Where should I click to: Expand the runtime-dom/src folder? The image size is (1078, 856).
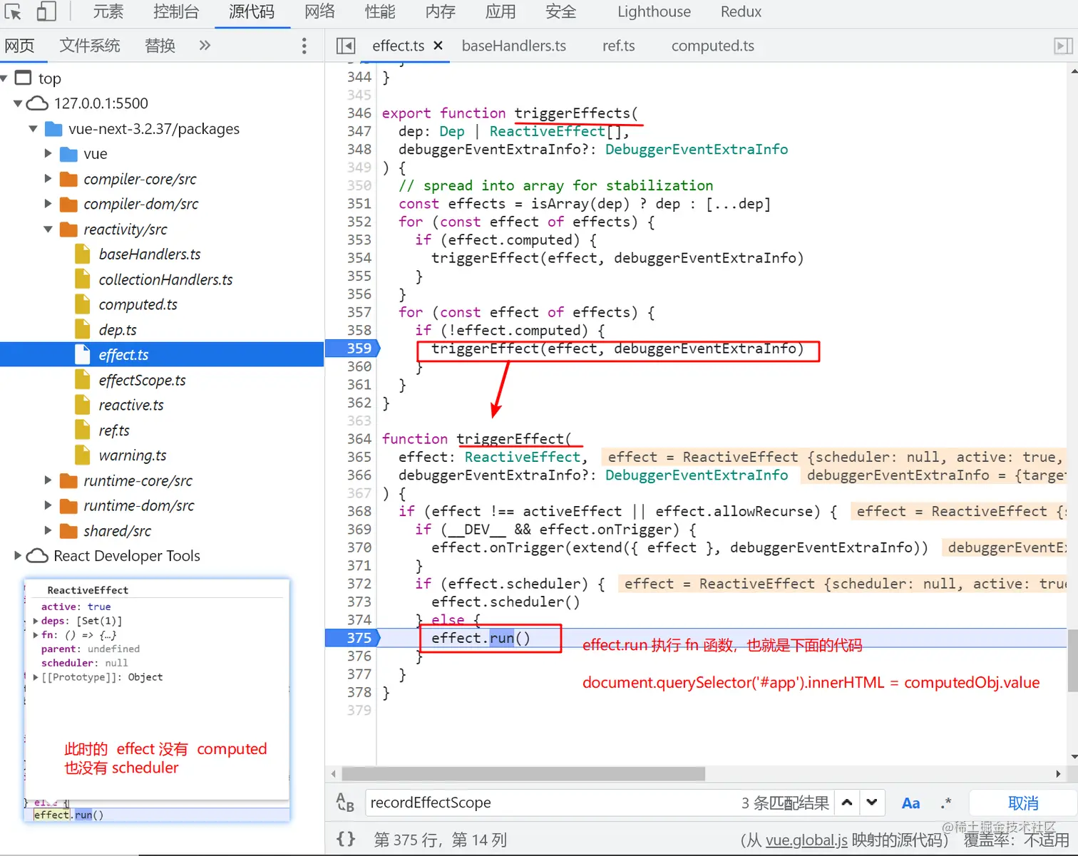pos(48,505)
